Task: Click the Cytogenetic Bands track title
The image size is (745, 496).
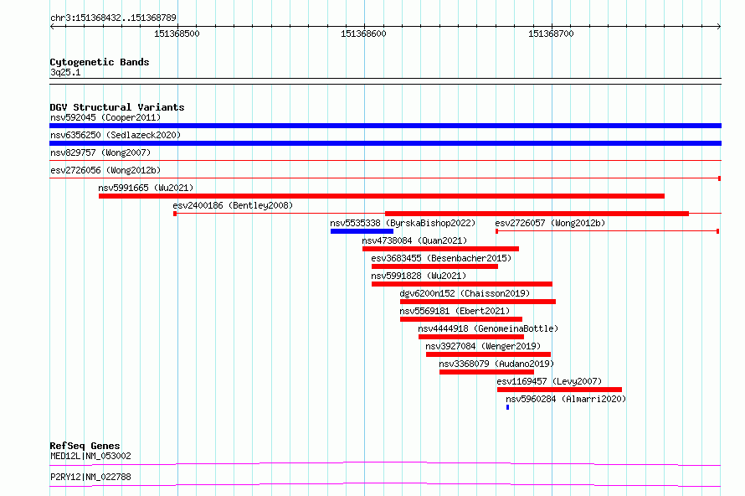Action: (100, 62)
